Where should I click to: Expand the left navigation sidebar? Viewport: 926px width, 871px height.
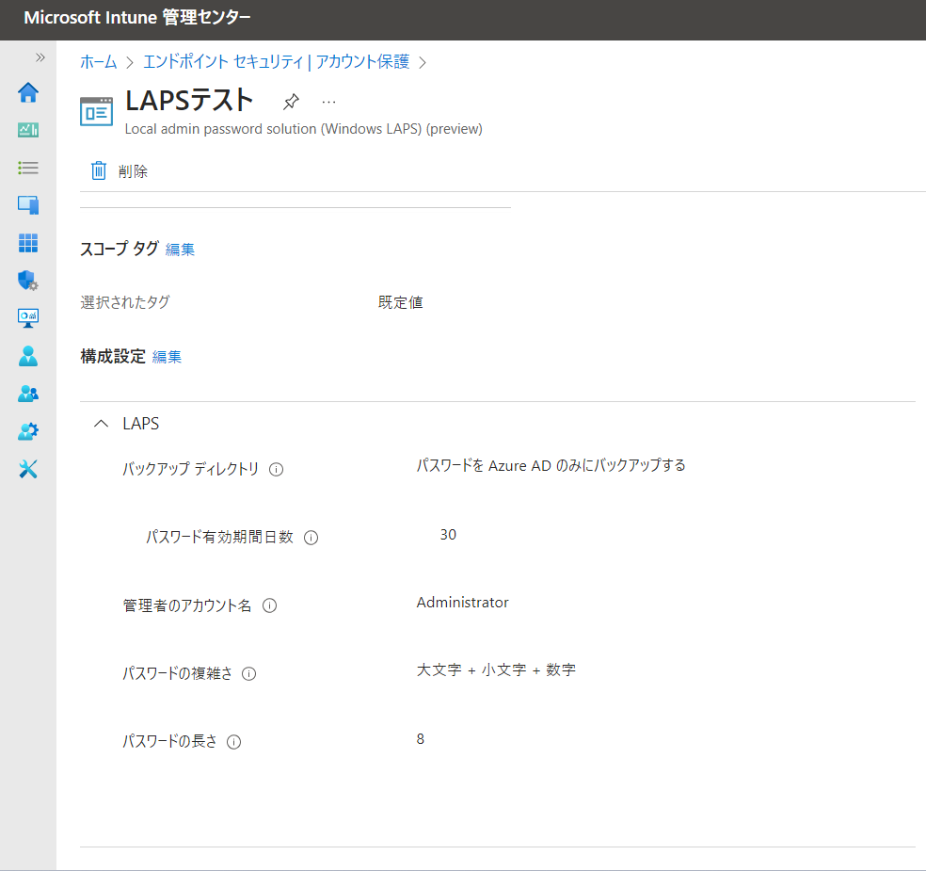tap(40, 57)
